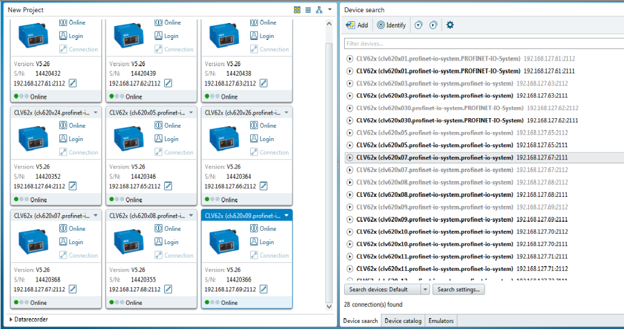Open project view options dropdown arrow
This screenshot has width=624, height=329.
(x=330, y=10)
